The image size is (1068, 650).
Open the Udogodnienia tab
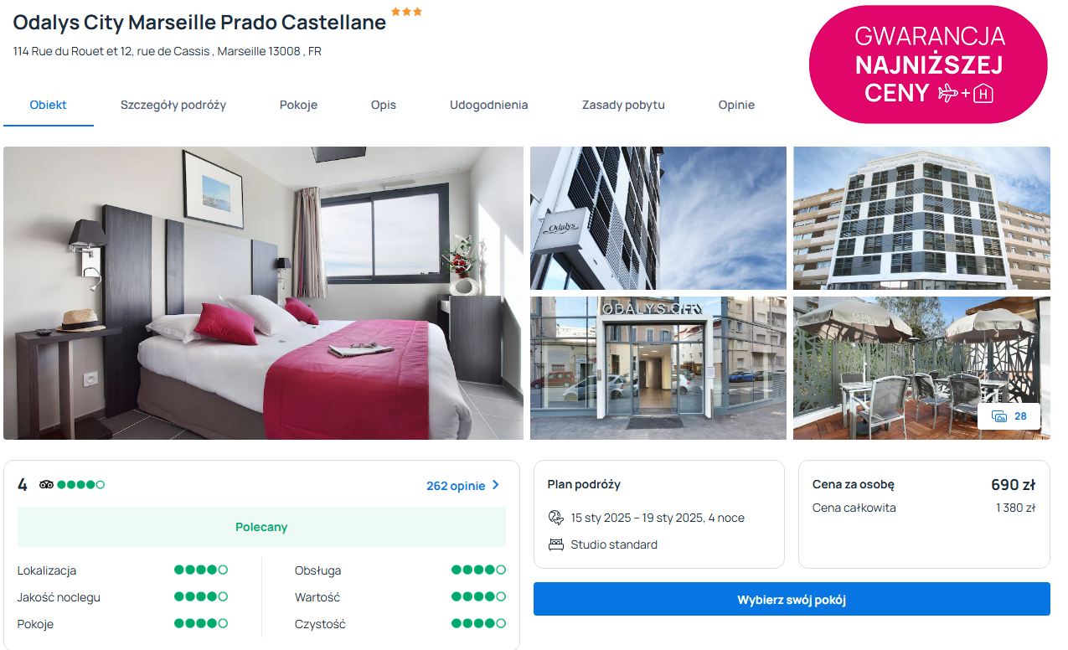[488, 105]
